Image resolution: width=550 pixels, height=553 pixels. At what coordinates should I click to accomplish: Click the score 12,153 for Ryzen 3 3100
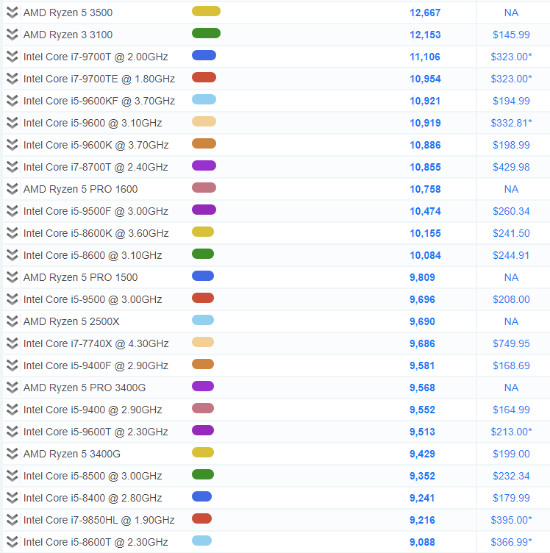tap(425, 35)
